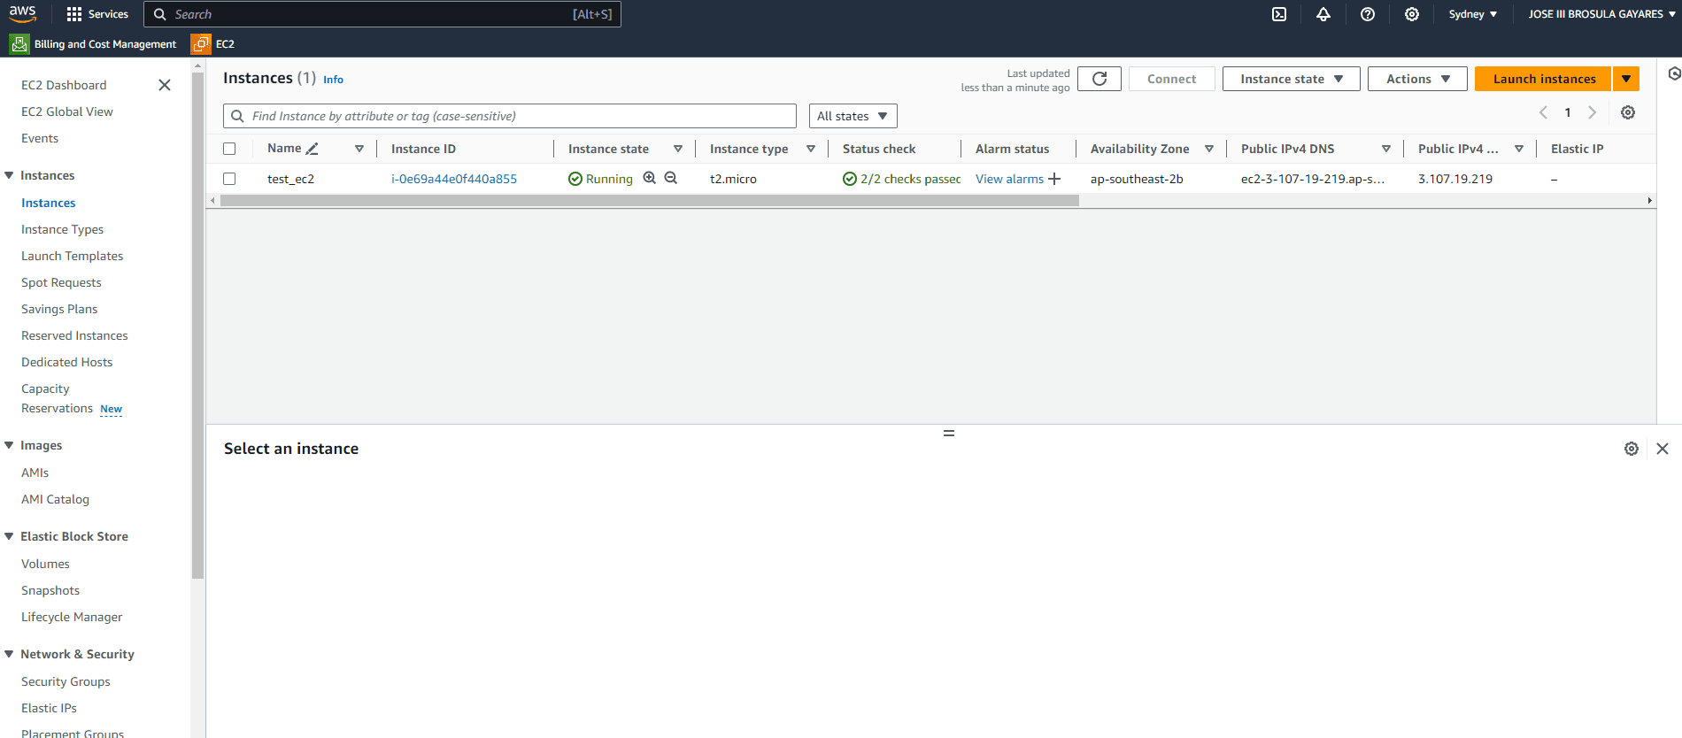Click the Public IPv4 address 3.107.19.219

pos(1455,179)
